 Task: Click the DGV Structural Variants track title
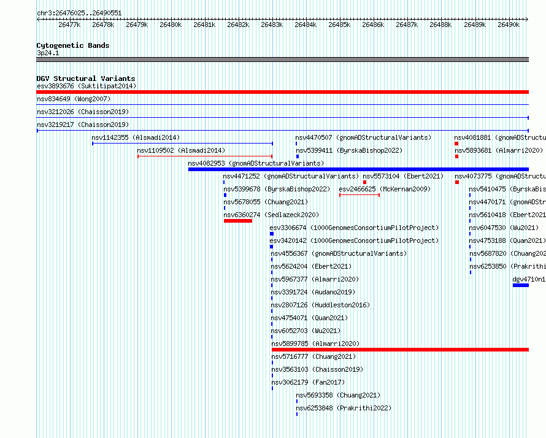(86, 79)
